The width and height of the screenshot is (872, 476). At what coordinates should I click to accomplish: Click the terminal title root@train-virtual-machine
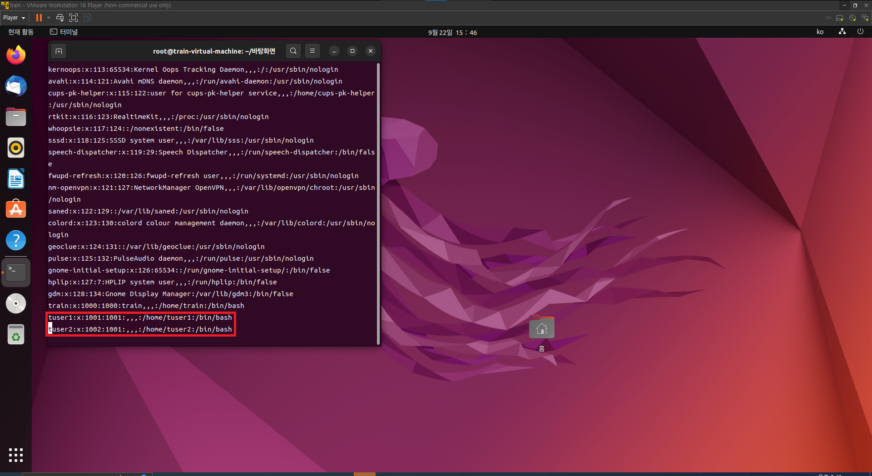click(x=214, y=51)
